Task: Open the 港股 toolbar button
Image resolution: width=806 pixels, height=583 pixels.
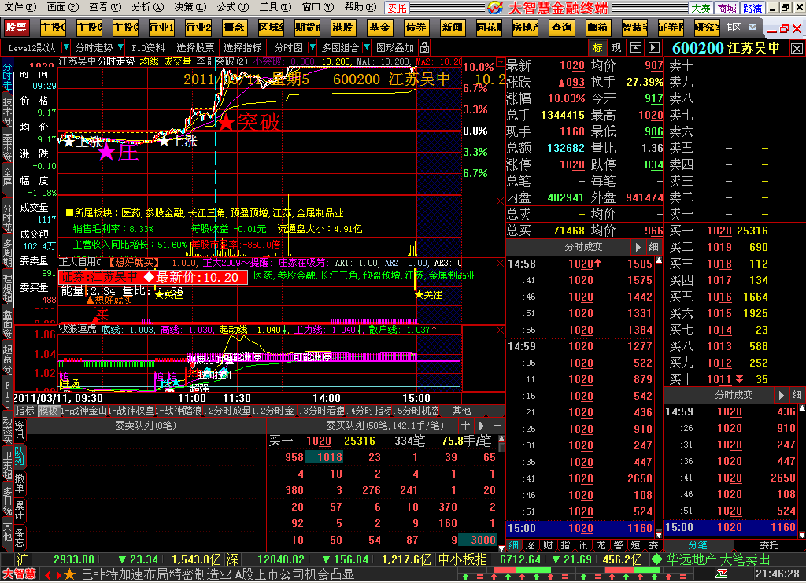Action: tap(342, 28)
